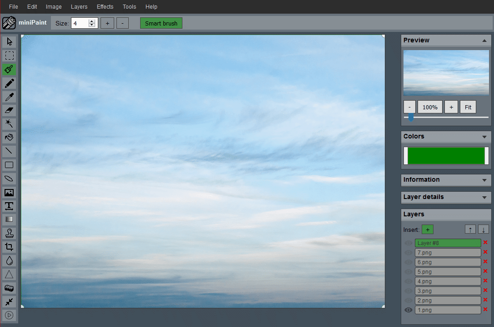Choose the Magic Wand tool

(x=9, y=123)
